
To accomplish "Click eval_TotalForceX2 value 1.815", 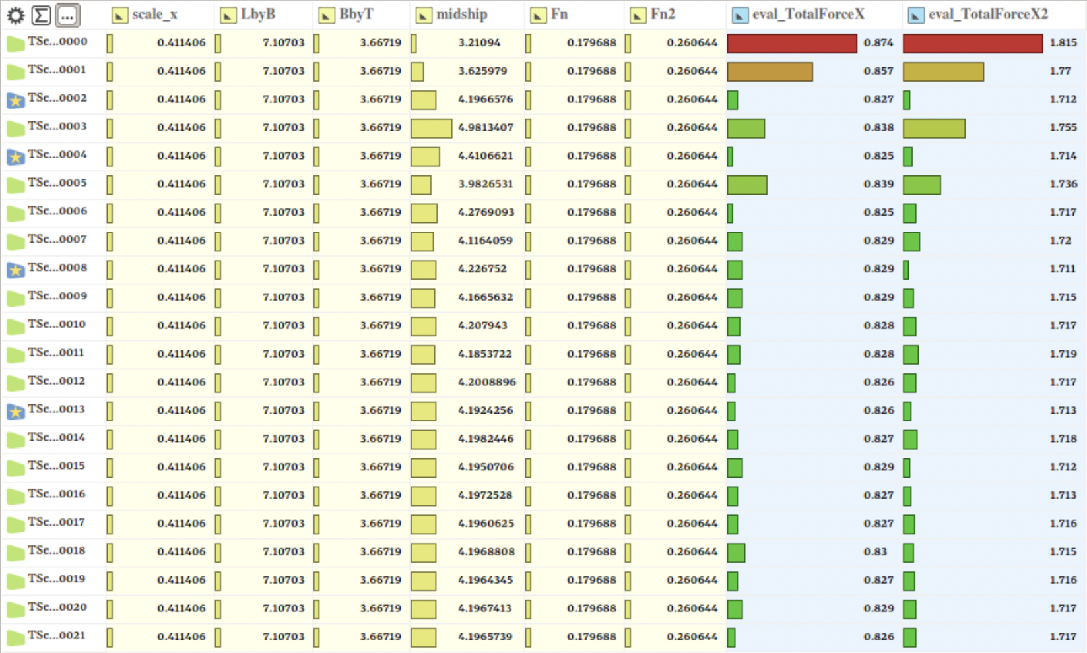I will click(1063, 43).
